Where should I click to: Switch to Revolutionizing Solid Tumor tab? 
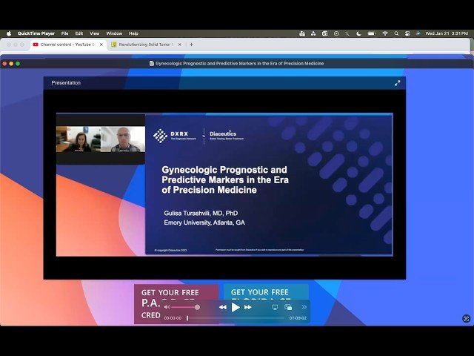click(x=146, y=44)
